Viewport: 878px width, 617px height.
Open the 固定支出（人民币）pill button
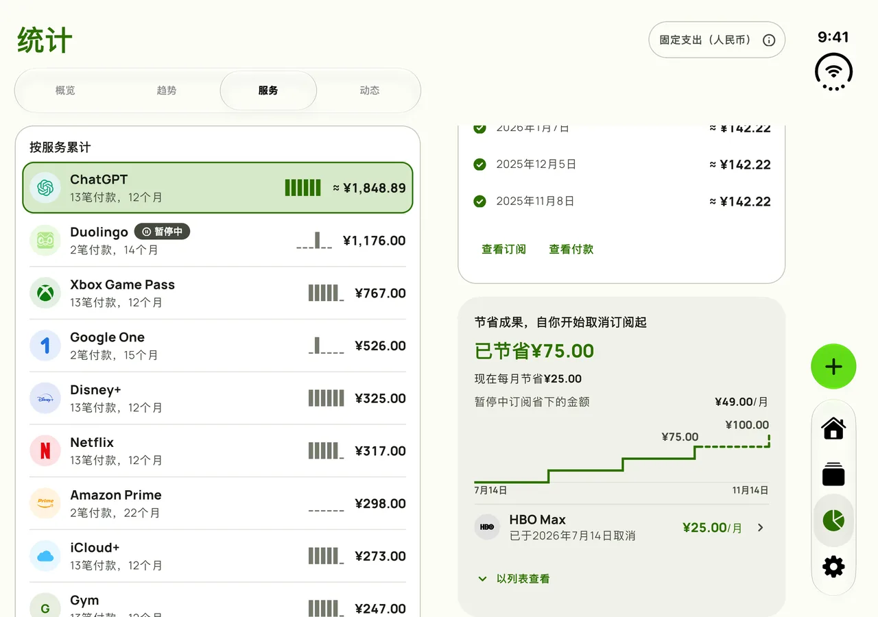pos(717,40)
